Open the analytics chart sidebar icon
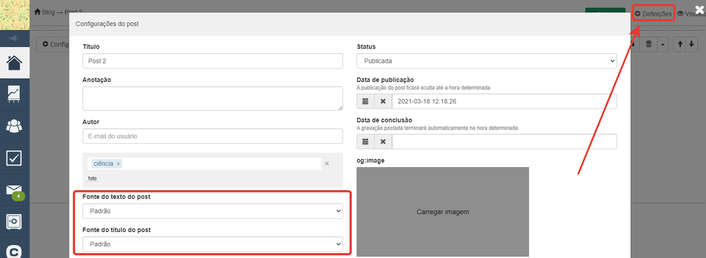 pyautogui.click(x=15, y=94)
